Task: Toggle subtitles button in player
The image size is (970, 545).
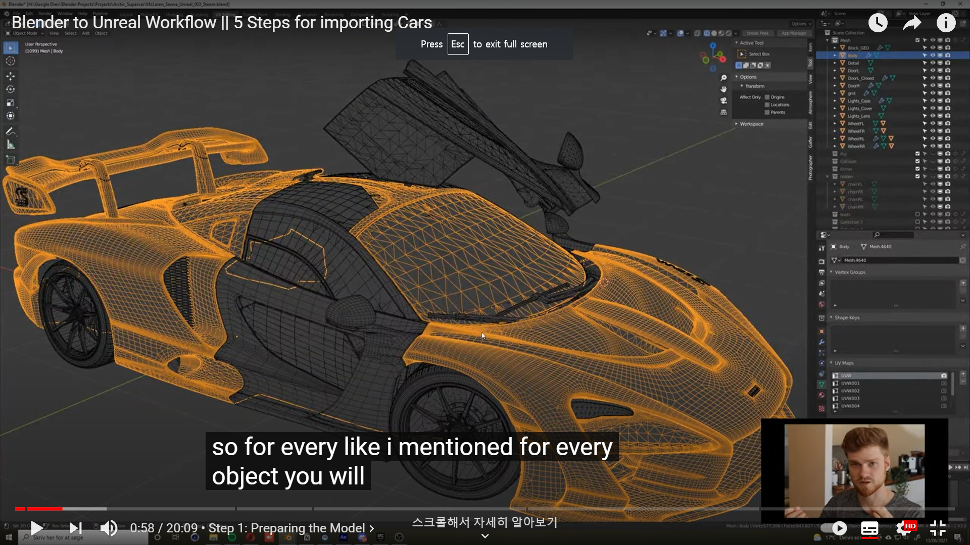Action: tap(869, 528)
